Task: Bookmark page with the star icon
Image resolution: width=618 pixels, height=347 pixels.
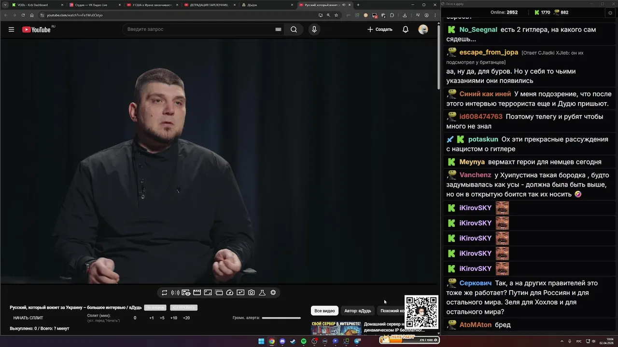Action: pyautogui.click(x=337, y=15)
